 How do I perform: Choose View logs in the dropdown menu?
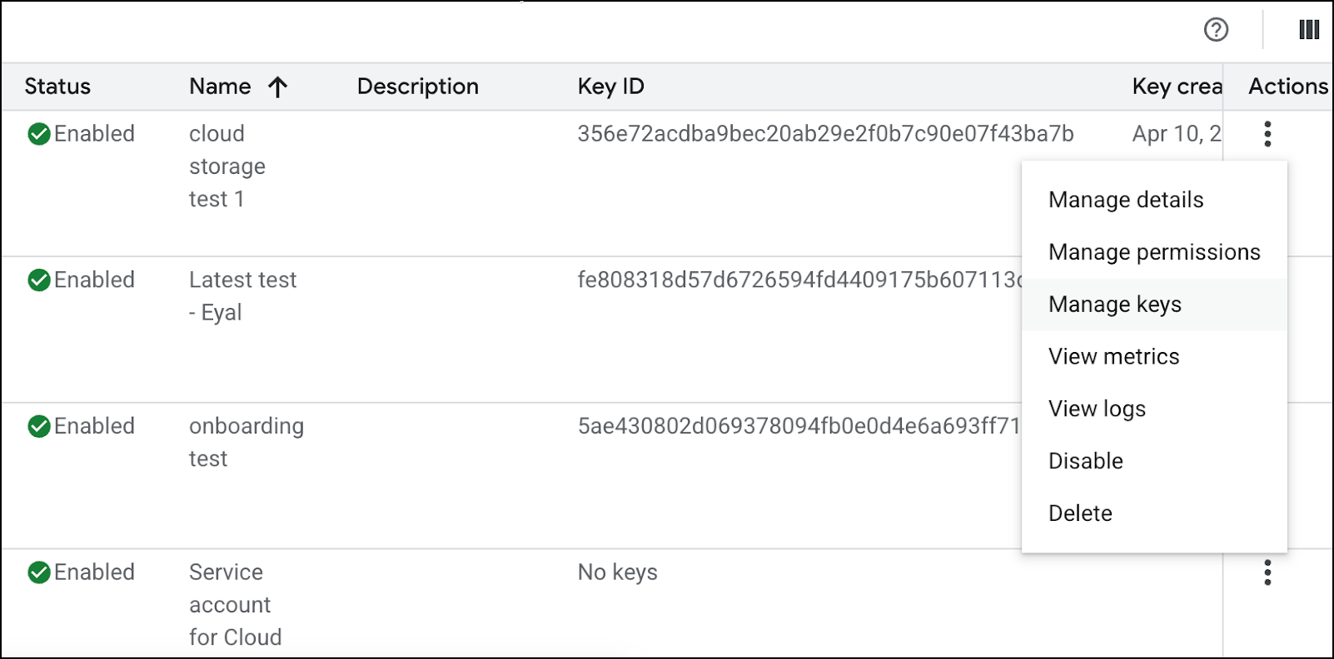pyautogui.click(x=1097, y=409)
